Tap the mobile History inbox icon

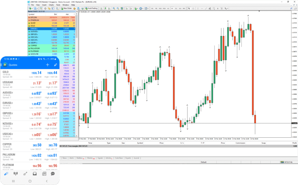click(35, 174)
